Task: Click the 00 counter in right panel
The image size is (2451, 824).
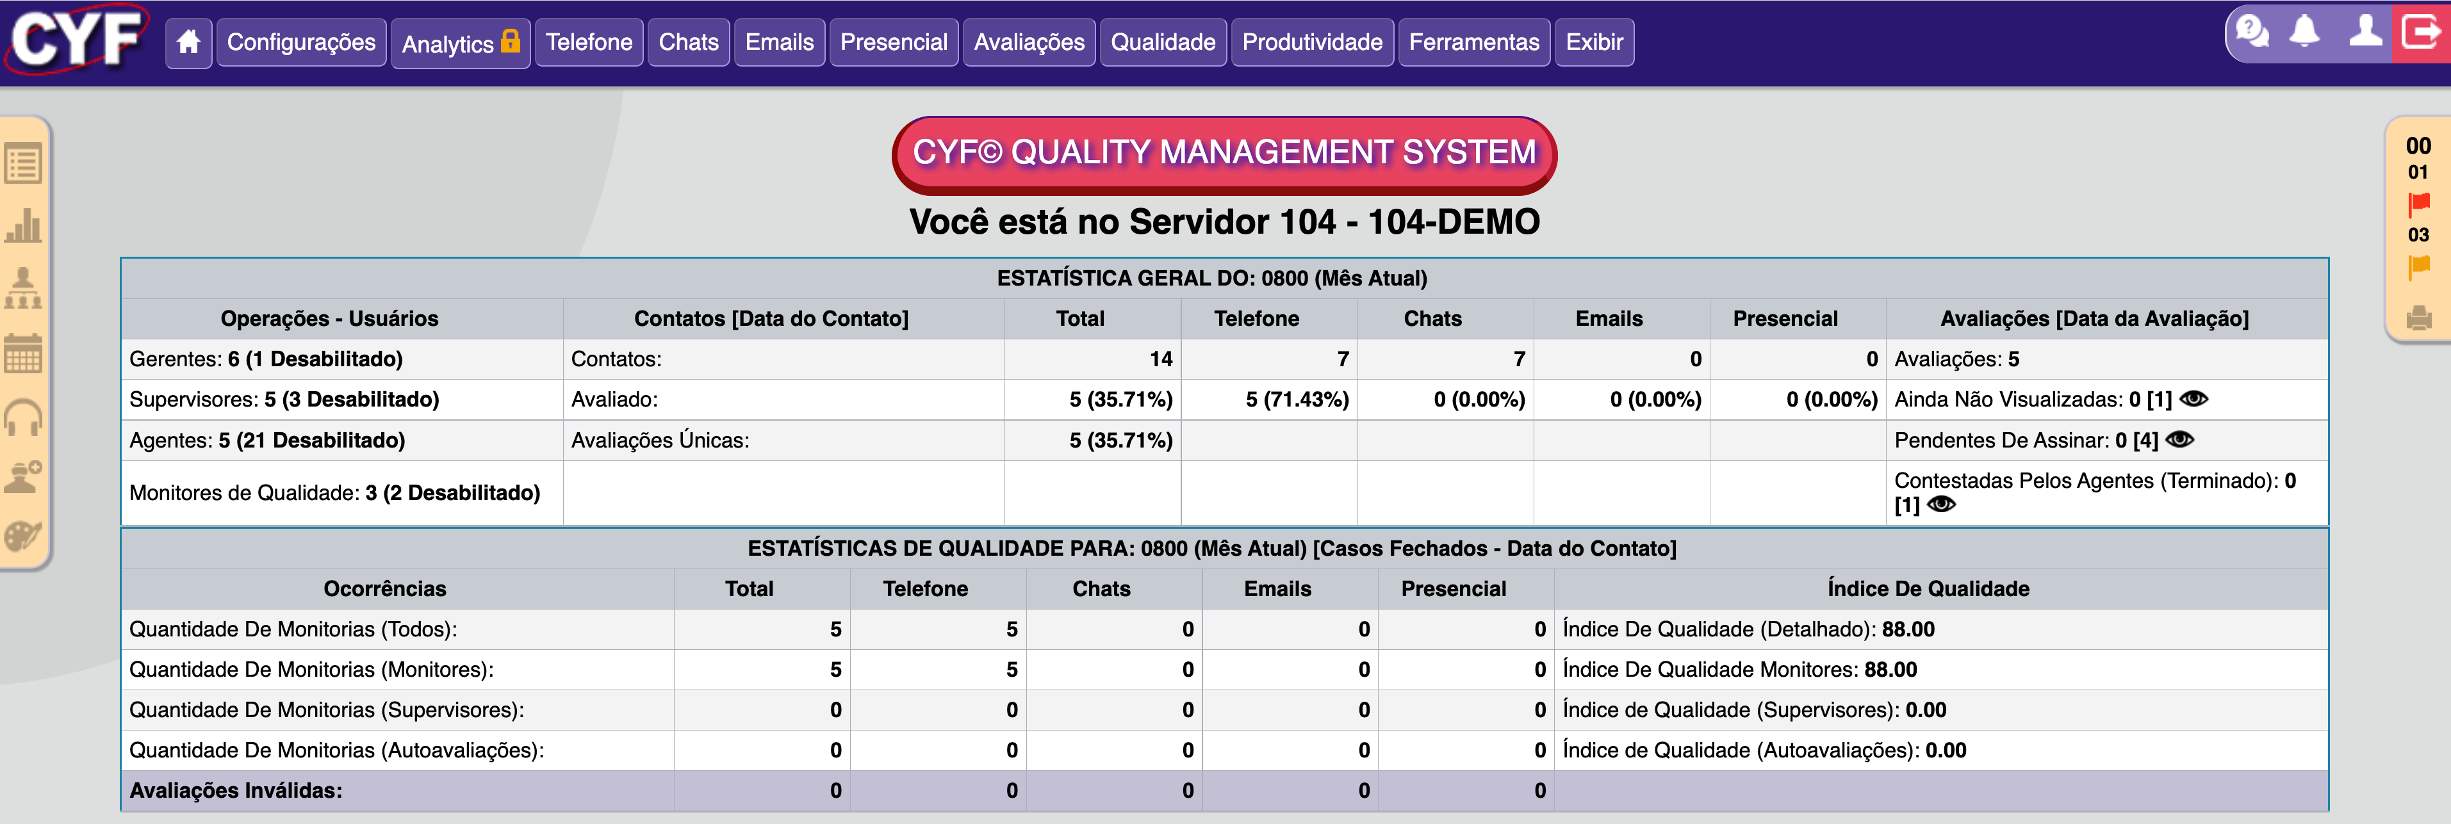Action: [x=2418, y=145]
